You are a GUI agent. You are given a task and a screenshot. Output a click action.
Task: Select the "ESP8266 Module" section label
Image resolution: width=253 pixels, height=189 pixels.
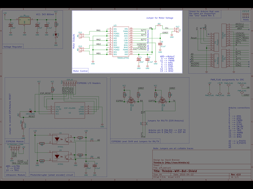15,141
